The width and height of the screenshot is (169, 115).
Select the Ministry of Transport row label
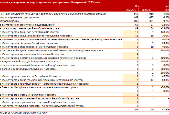(31, 76)
